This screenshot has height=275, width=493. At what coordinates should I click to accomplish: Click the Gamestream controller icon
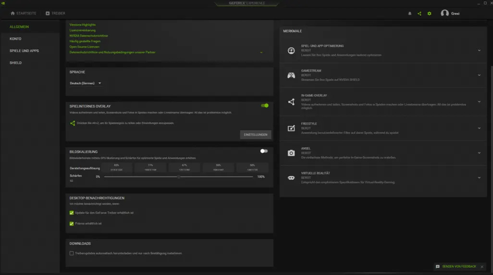pyautogui.click(x=291, y=75)
